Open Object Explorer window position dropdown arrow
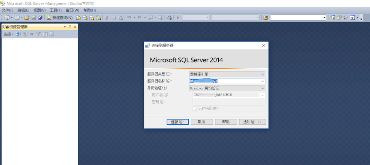 click(65, 27)
